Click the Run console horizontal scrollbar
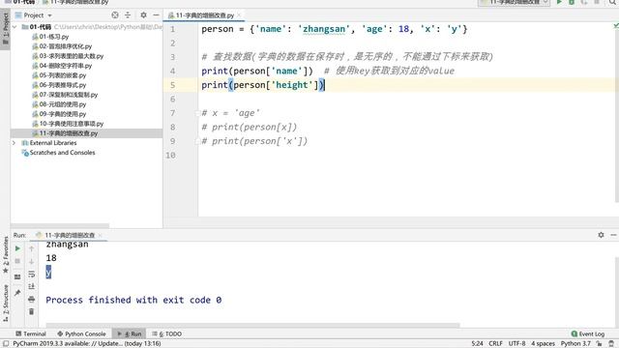This screenshot has height=348, width=619. pyautogui.click(x=252, y=326)
